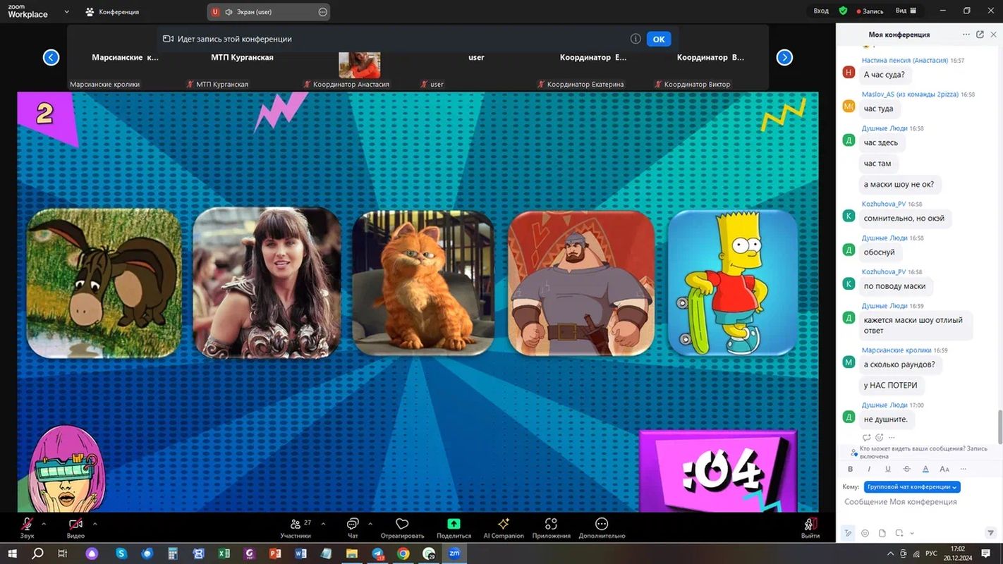Dismiss the recording notice with OK

pos(658,39)
